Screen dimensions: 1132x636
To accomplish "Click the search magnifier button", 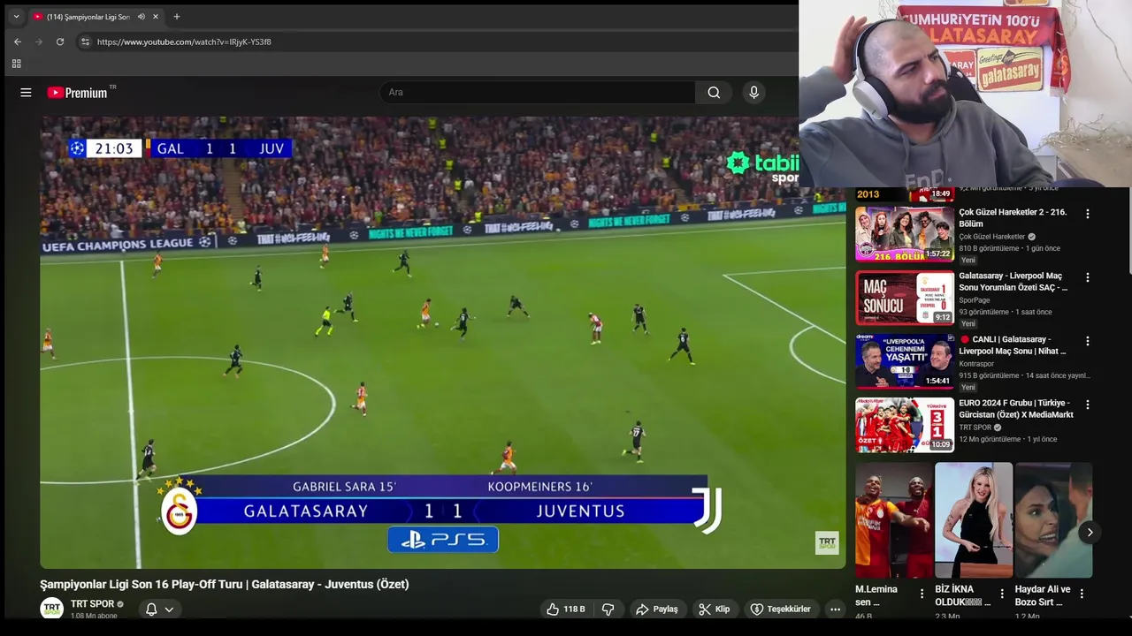I will (x=714, y=93).
